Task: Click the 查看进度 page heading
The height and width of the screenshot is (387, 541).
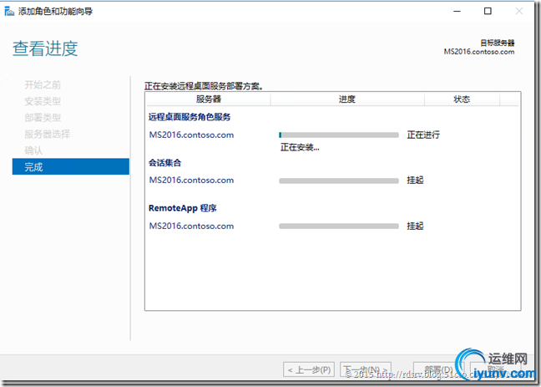Action: click(45, 48)
